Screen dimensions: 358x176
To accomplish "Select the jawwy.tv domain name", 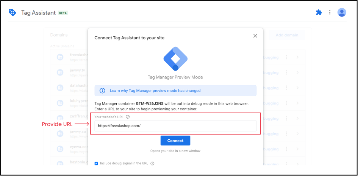I will pyautogui.click(x=77, y=70).
